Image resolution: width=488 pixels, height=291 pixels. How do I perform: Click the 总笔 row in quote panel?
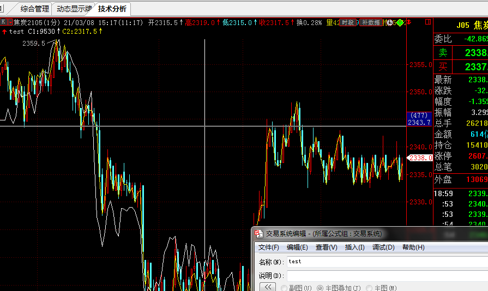tap(461, 167)
